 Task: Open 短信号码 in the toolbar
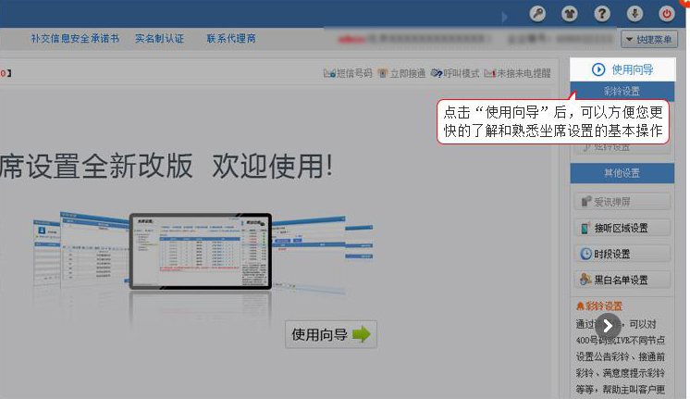[x=348, y=73]
